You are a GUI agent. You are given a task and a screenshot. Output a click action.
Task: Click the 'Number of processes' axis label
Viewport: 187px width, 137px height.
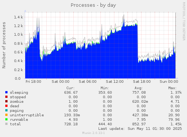coord(4,45)
